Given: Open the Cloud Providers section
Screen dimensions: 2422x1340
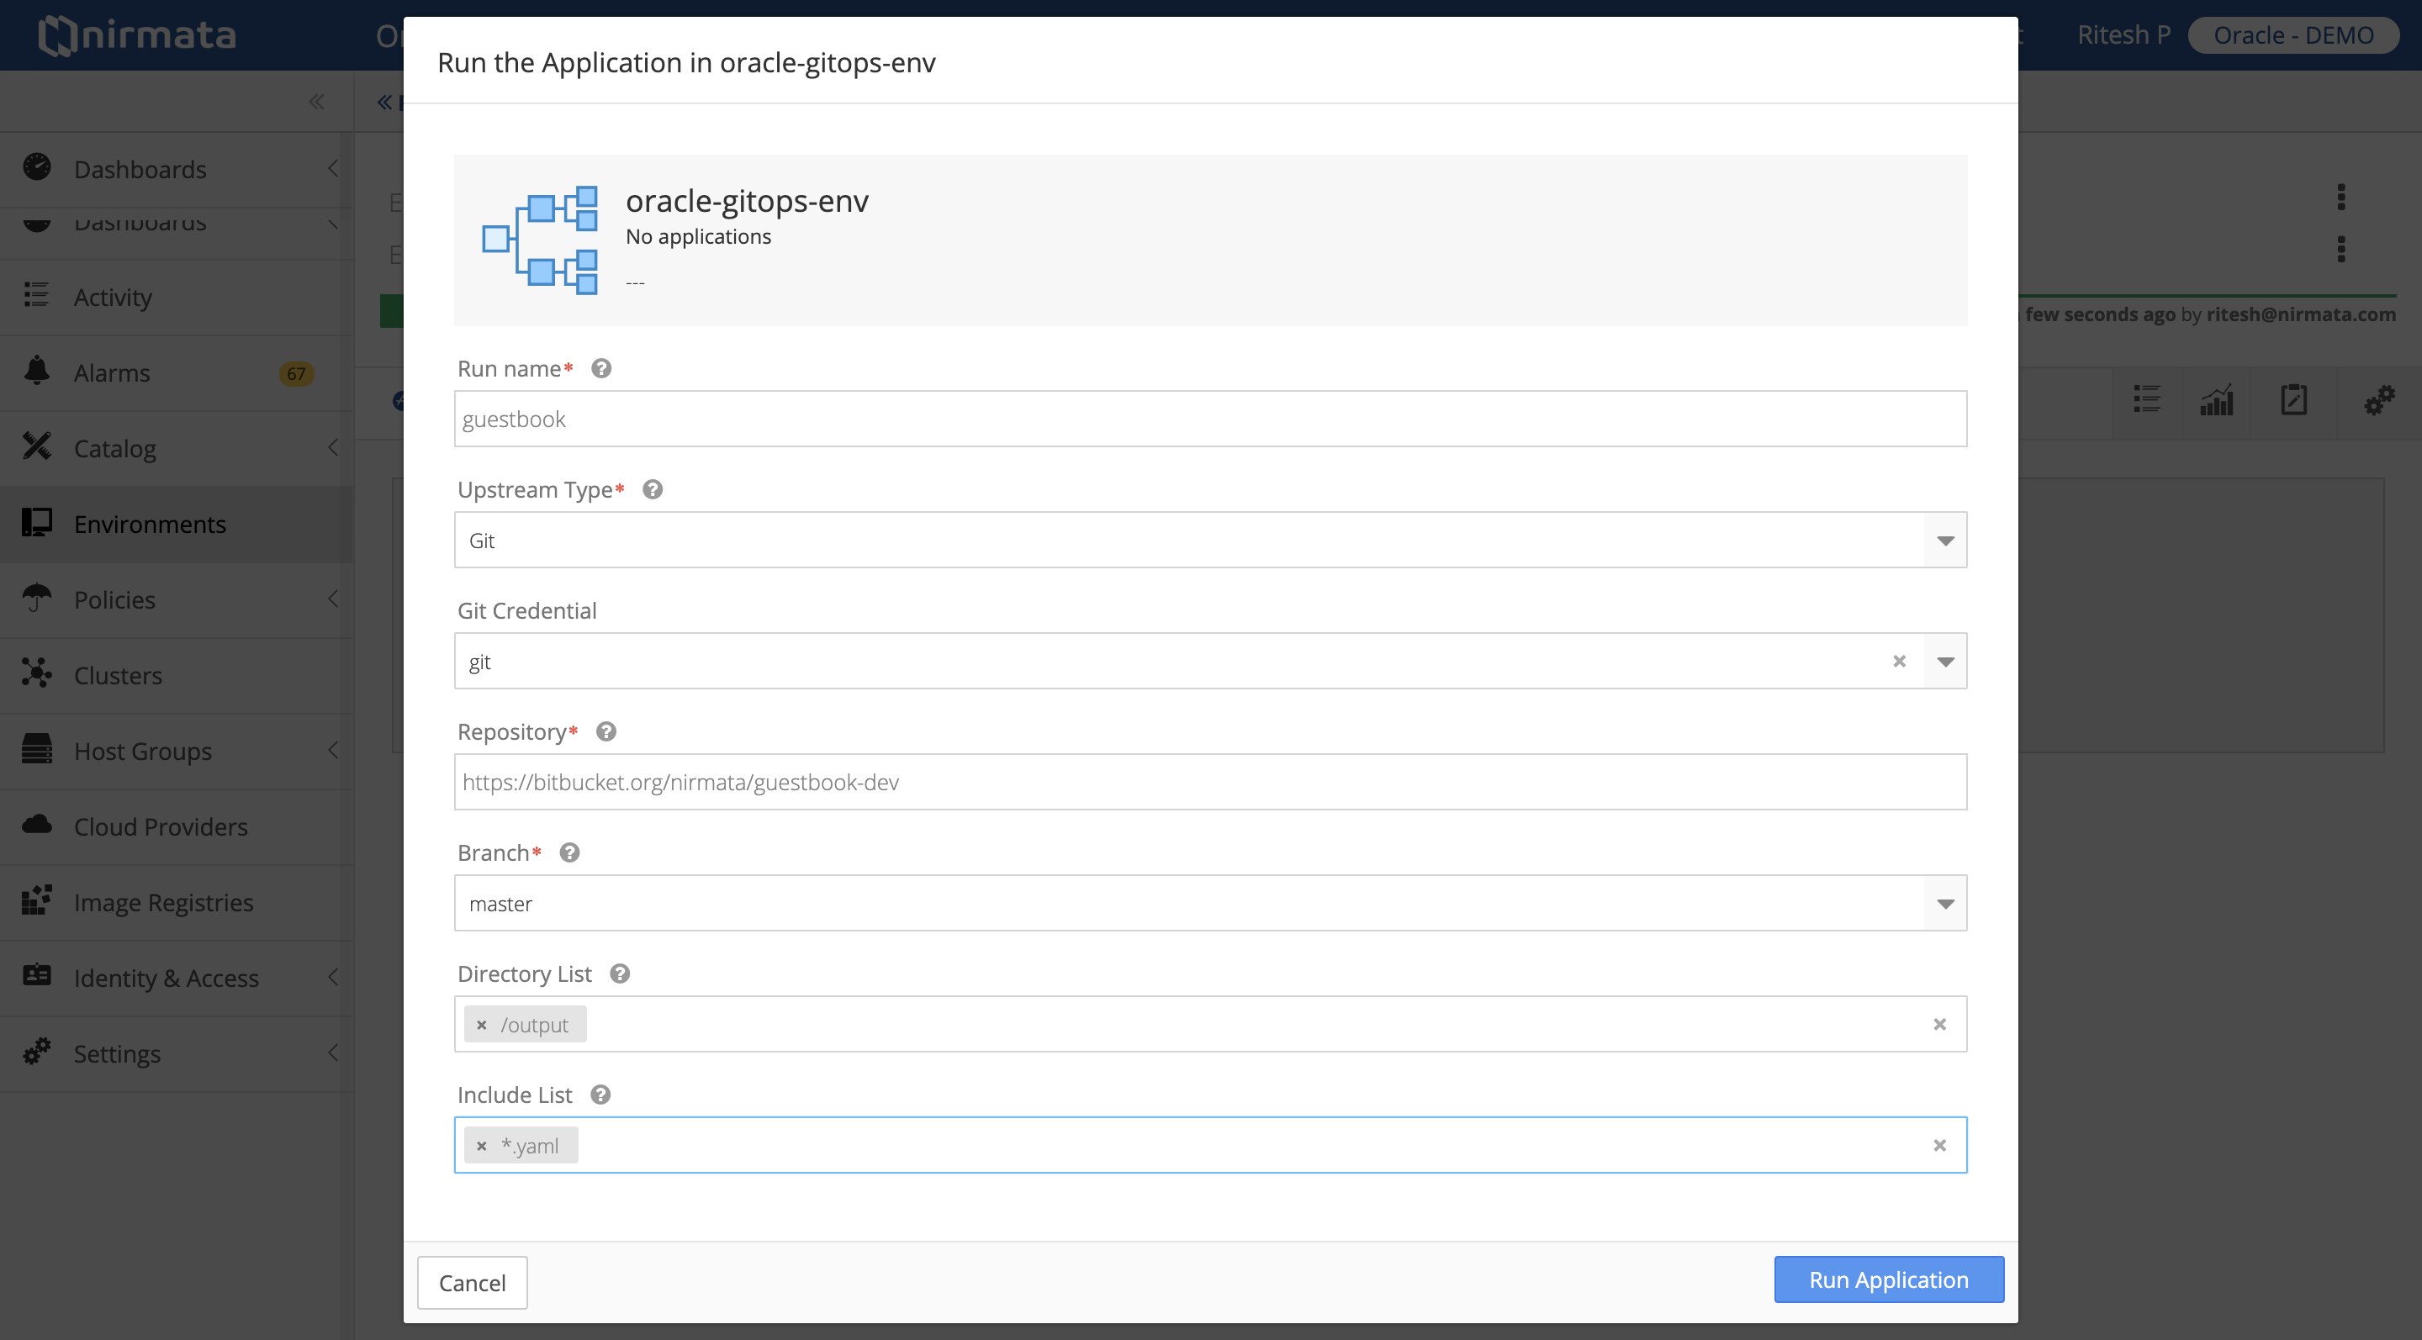Looking at the screenshot, I should (160, 826).
